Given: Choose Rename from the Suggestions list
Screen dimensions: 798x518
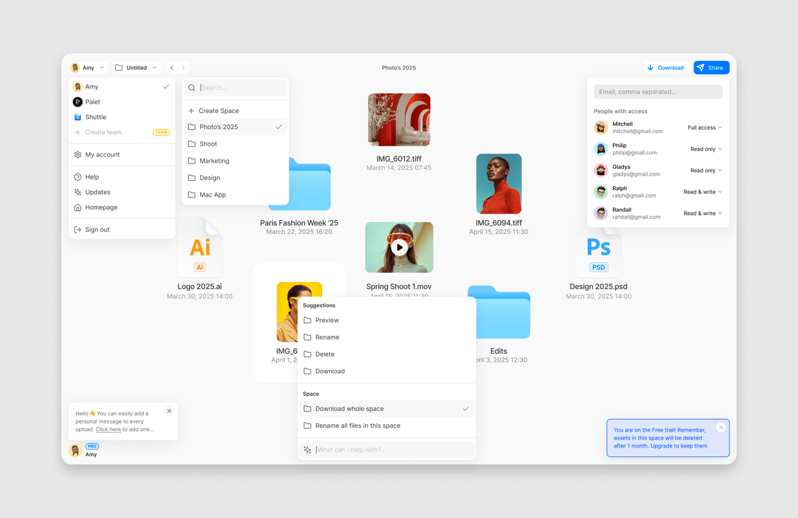Looking at the screenshot, I should (x=327, y=337).
